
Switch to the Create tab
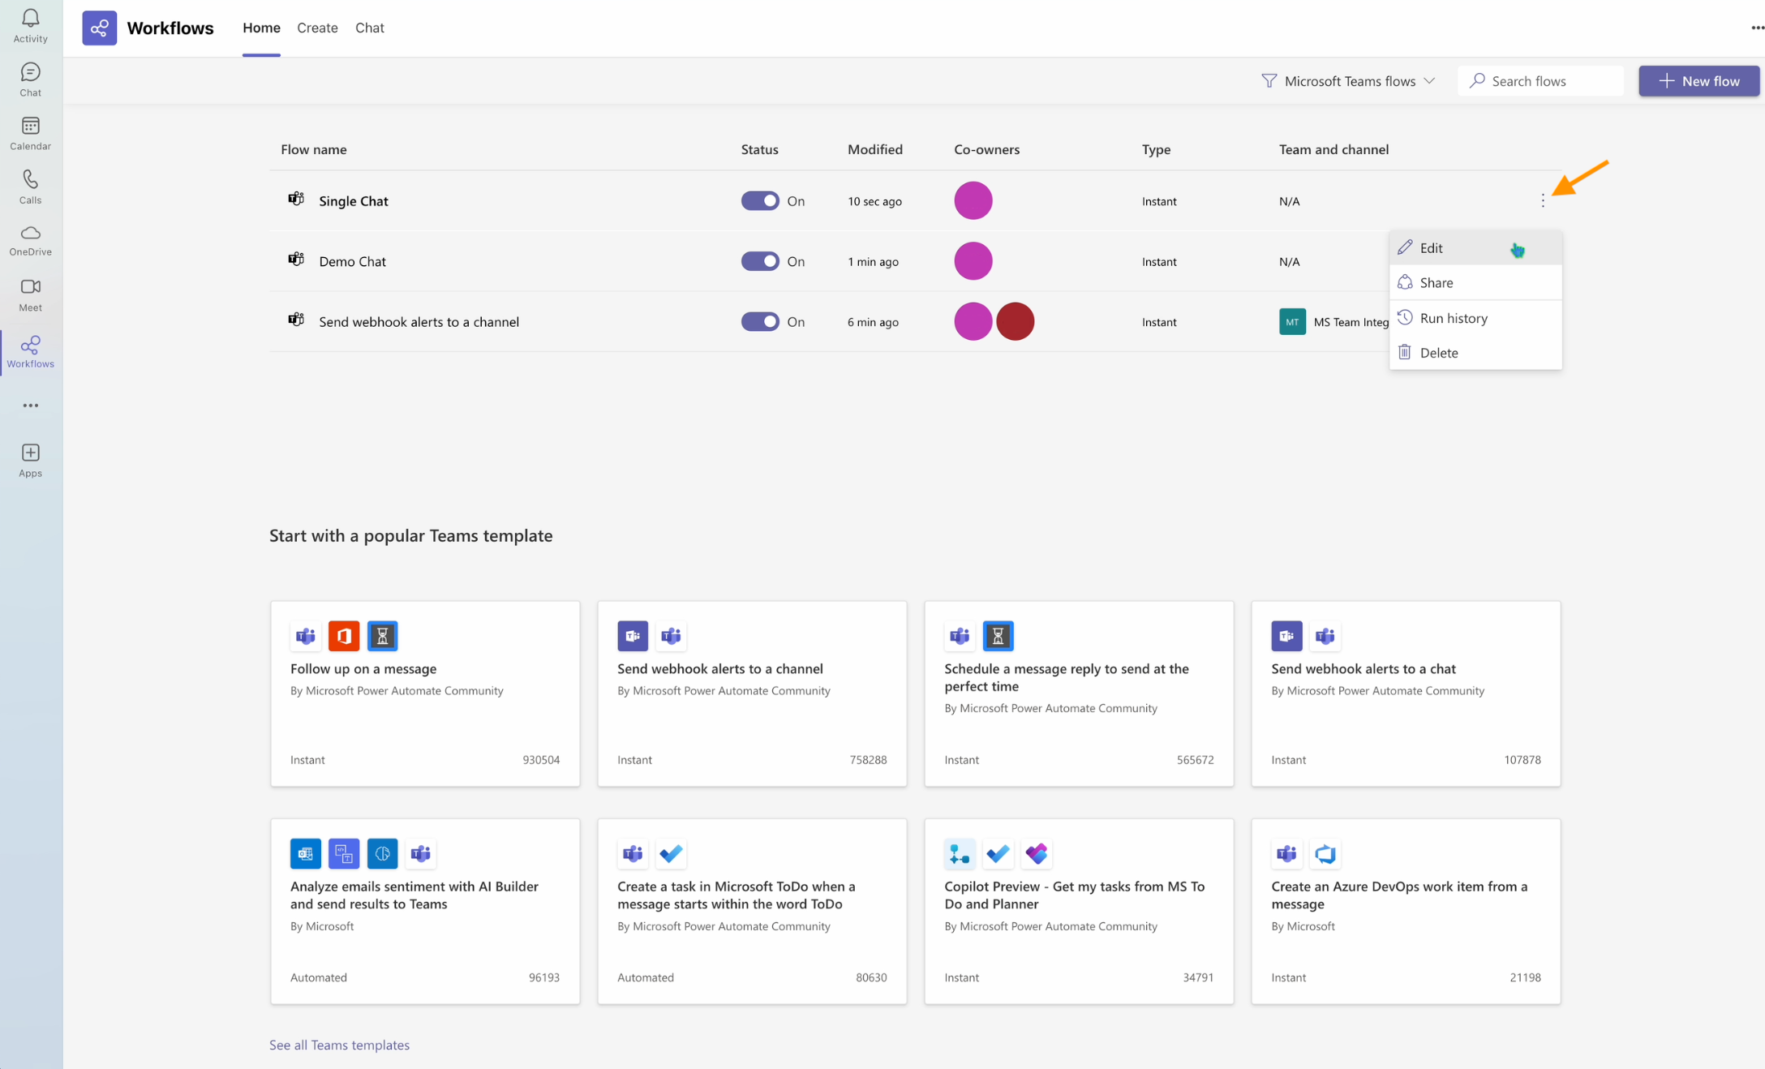pyautogui.click(x=317, y=28)
